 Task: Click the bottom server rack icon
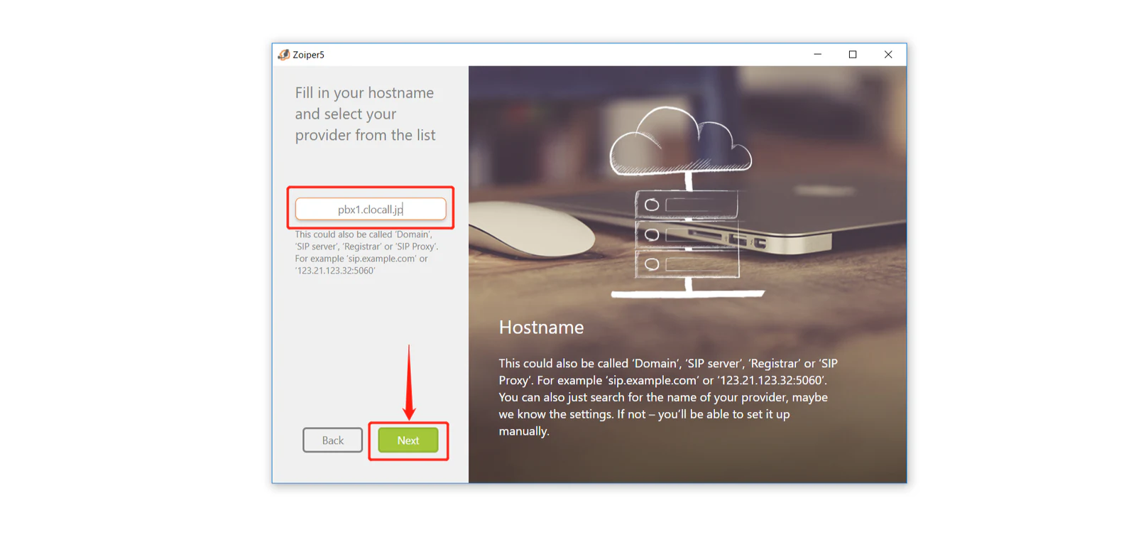point(687,264)
